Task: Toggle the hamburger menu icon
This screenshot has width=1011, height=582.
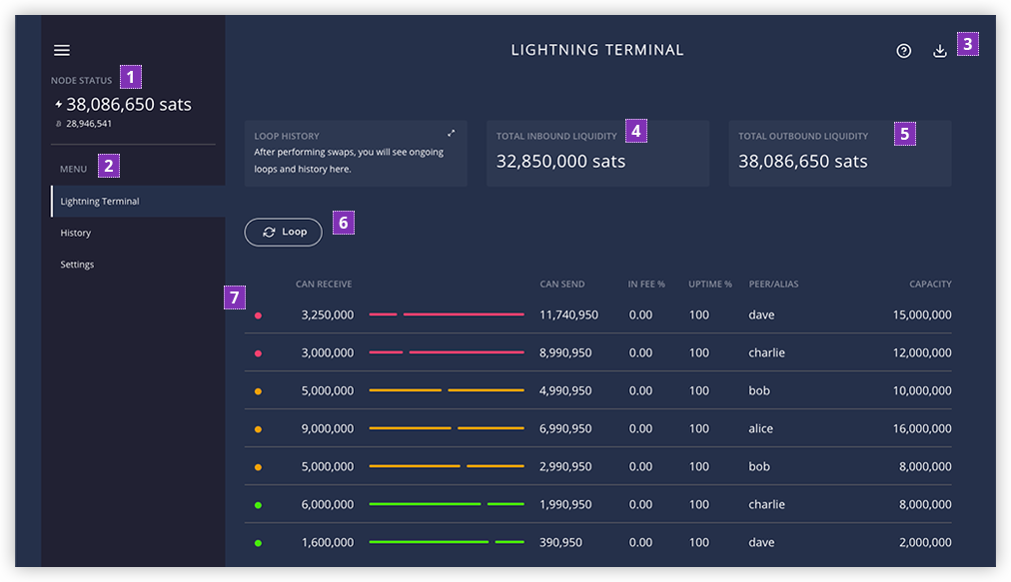Action: (x=62, y=50)
